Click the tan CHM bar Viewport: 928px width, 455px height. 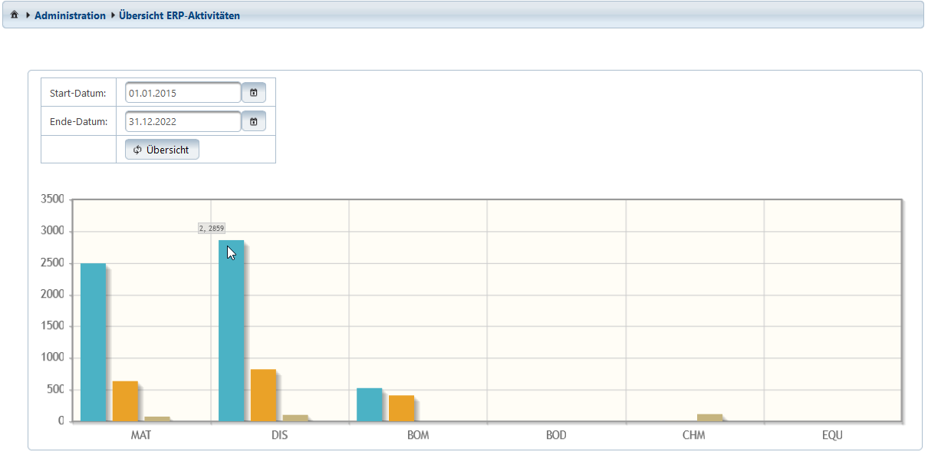click(x=709, y=417)
